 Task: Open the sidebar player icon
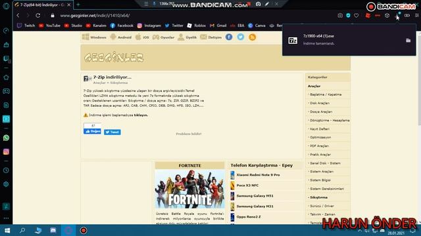click(6, 119)
